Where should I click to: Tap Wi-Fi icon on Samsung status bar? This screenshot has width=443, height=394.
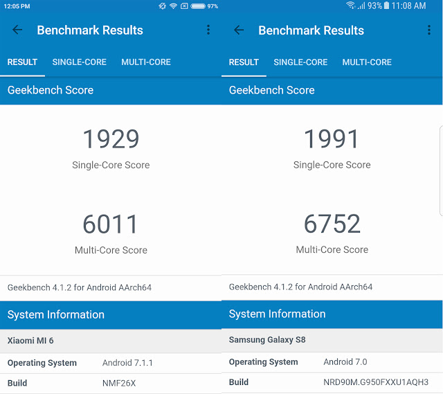(351, 5)
